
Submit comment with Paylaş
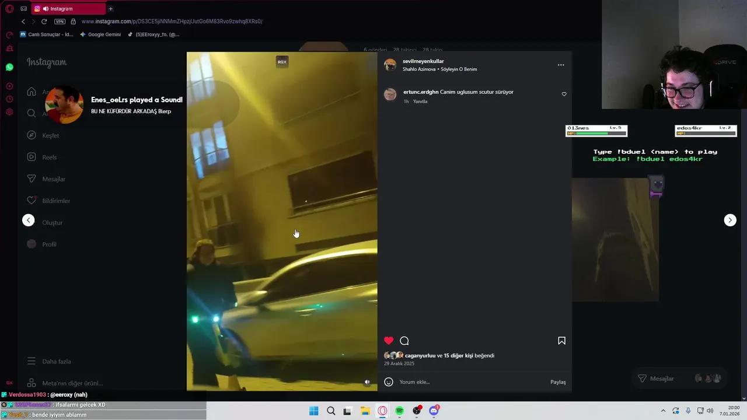click(x=558, y=382)
